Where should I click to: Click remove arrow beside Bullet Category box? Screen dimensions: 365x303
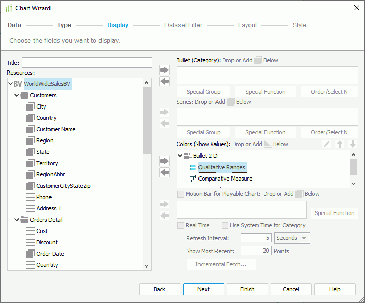point(164,81)
